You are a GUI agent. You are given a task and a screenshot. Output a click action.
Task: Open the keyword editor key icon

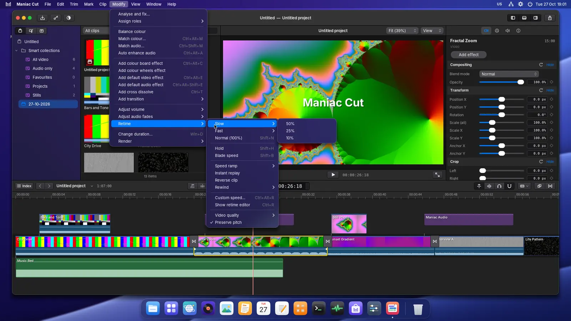click(56, 18)
